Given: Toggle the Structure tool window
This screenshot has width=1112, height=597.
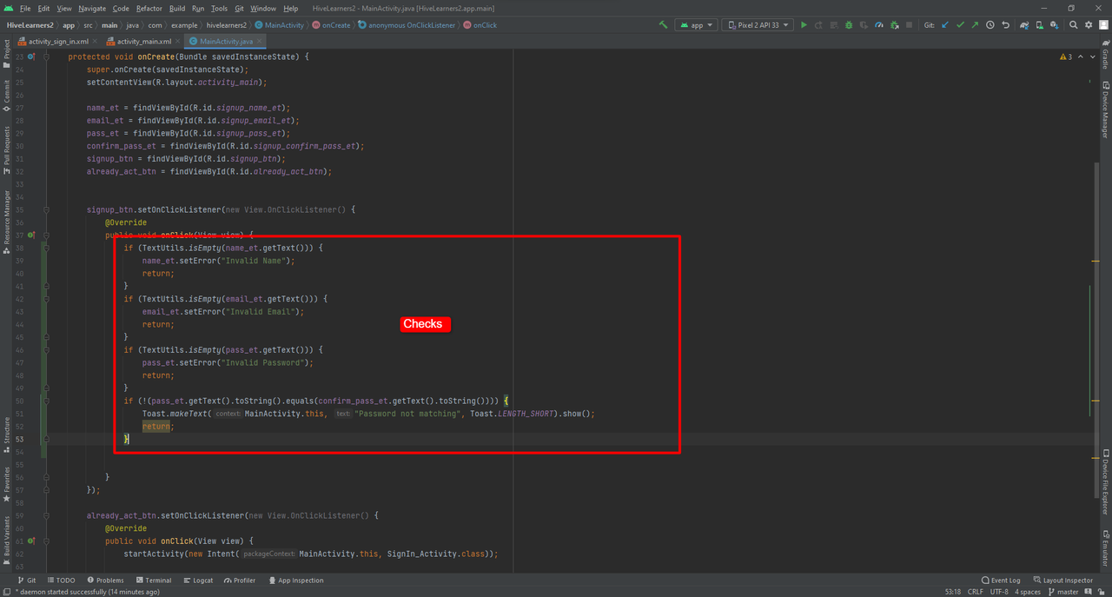Looking at the screenshot, I should pos(7,434).
